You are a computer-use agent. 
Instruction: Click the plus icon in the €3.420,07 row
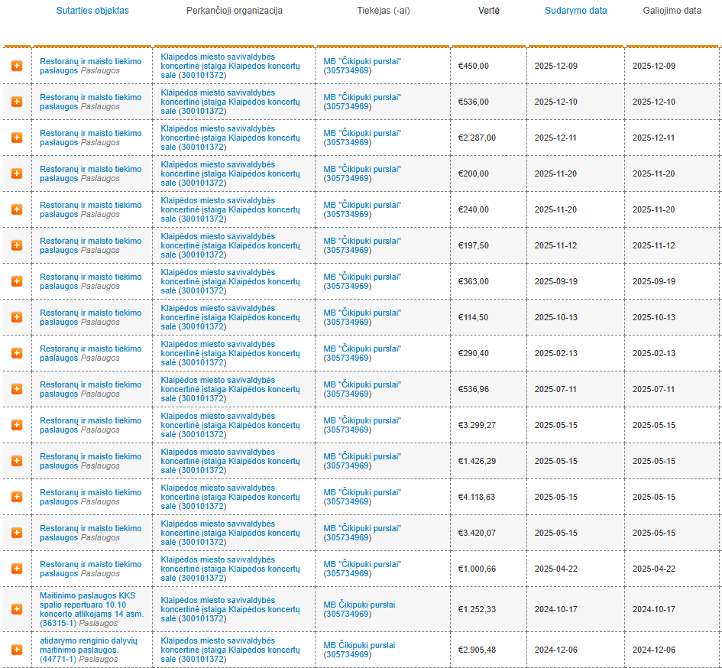coord(17,533)
